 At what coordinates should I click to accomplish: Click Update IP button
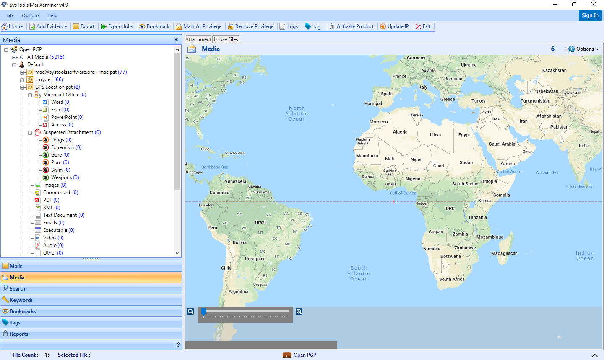tap(394, 26)
